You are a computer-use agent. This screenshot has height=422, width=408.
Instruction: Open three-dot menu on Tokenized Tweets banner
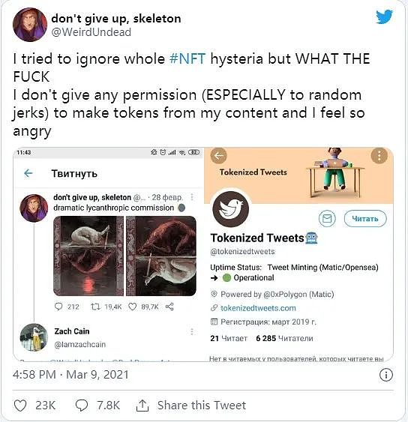[x=379, y=156]
